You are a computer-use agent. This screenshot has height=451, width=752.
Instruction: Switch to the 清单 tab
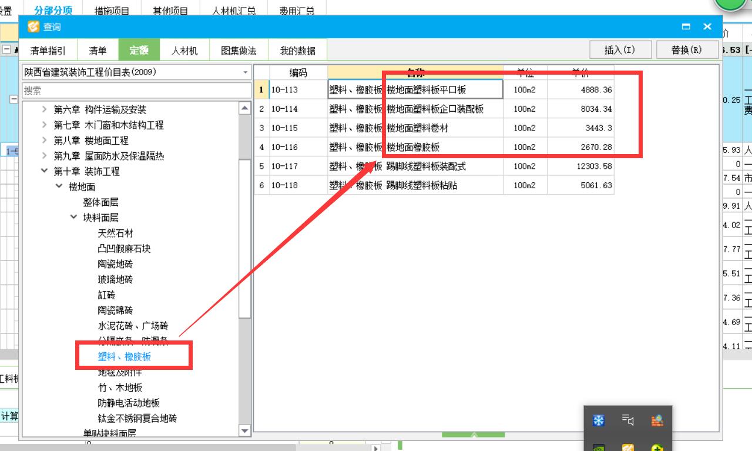(98, 51)
